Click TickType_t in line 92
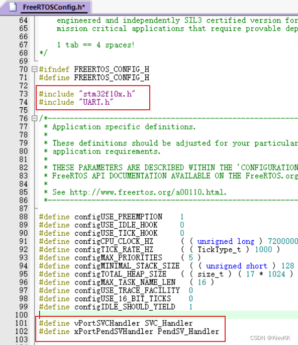This screenshot has height=345, width=298. coord(219,249)
